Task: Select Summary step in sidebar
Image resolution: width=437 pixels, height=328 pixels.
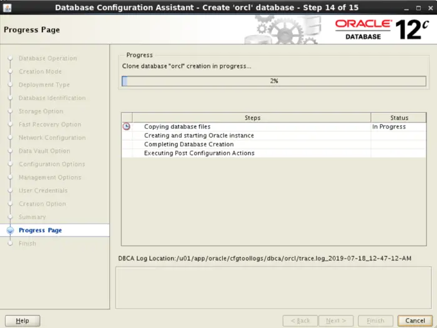Action: click(32, 217)
